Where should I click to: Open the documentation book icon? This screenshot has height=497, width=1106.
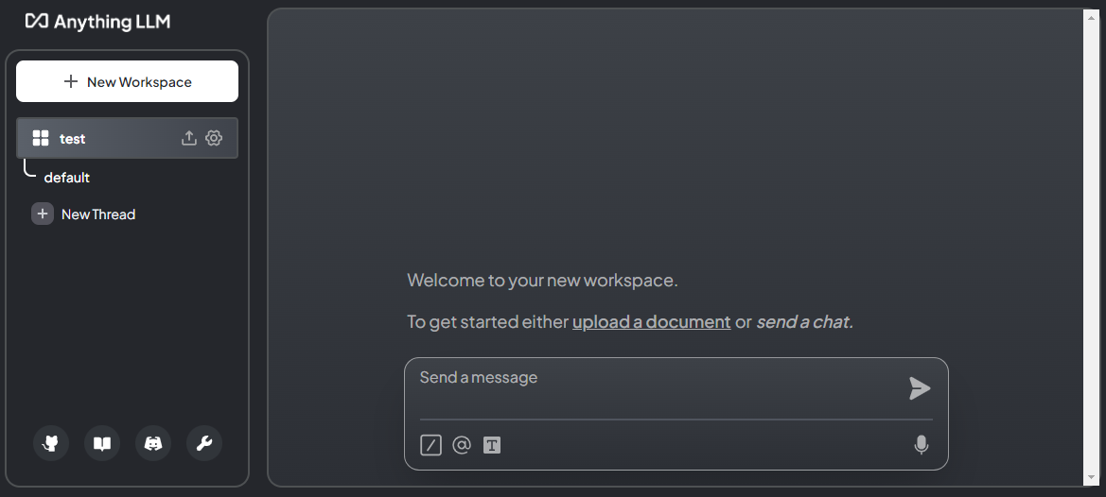102,443
